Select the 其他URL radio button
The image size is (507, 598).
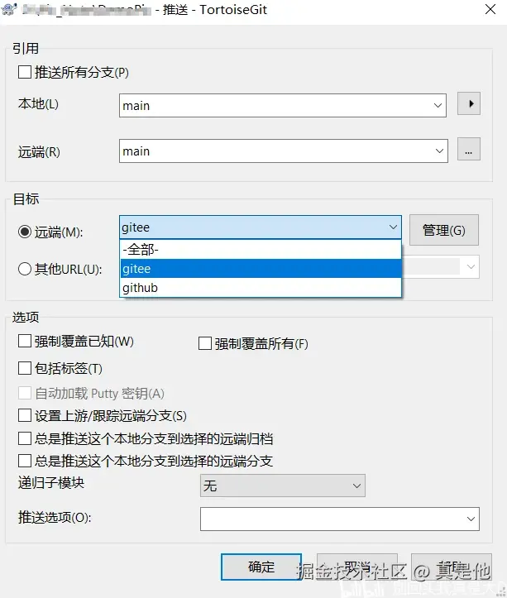point(24,268)
